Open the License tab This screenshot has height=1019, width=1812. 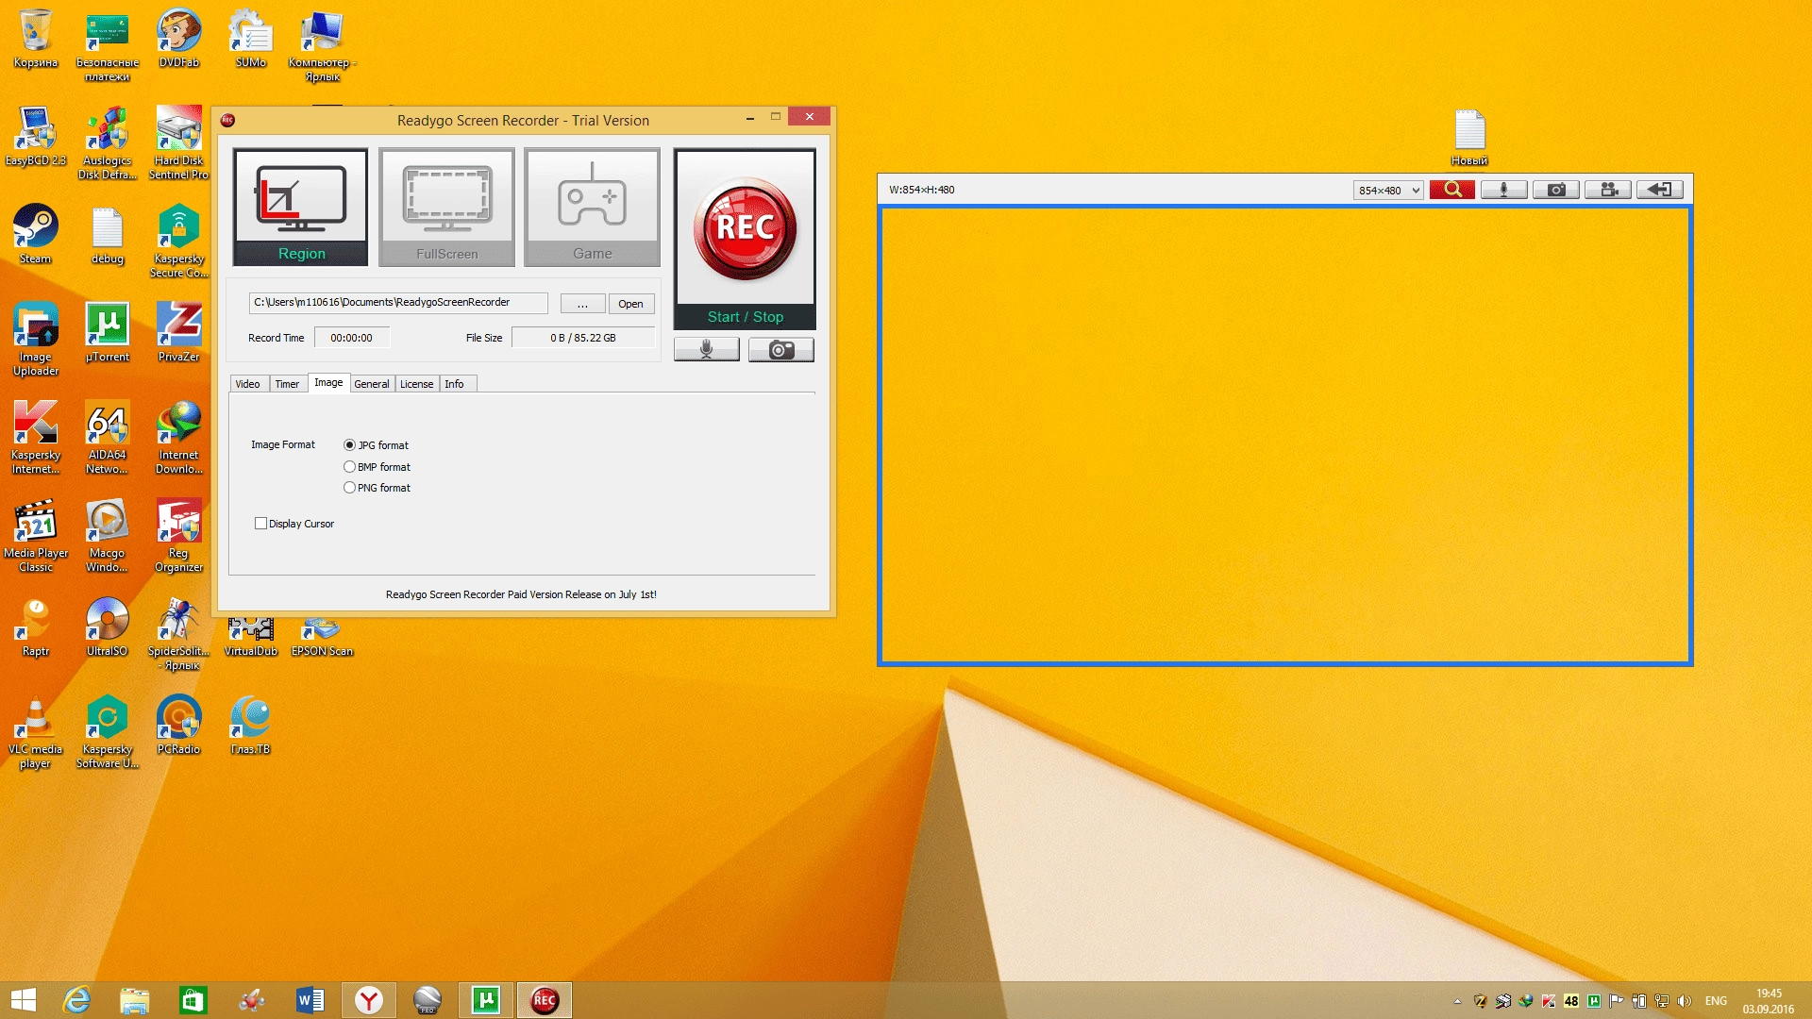point(416,384)
